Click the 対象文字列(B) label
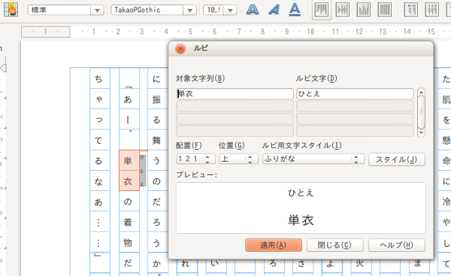The width and height of the screenshot is (451, 276). [x=200, y=78]
